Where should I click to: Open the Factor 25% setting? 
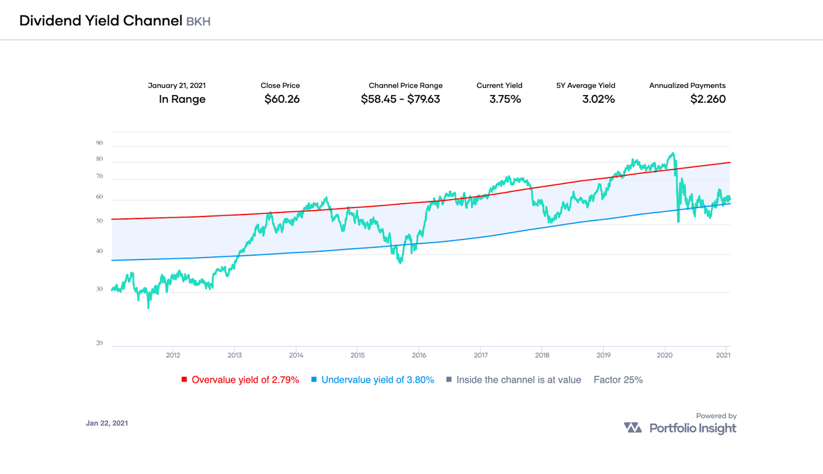pos(618,380)
